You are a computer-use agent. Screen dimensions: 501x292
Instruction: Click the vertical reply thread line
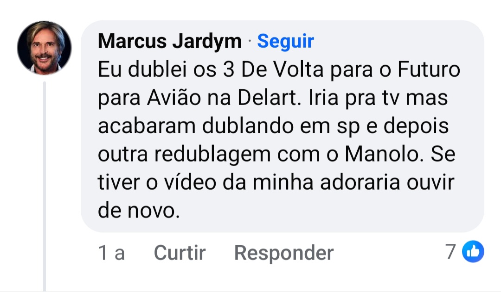pyautogui.click(x=45, y=186)
